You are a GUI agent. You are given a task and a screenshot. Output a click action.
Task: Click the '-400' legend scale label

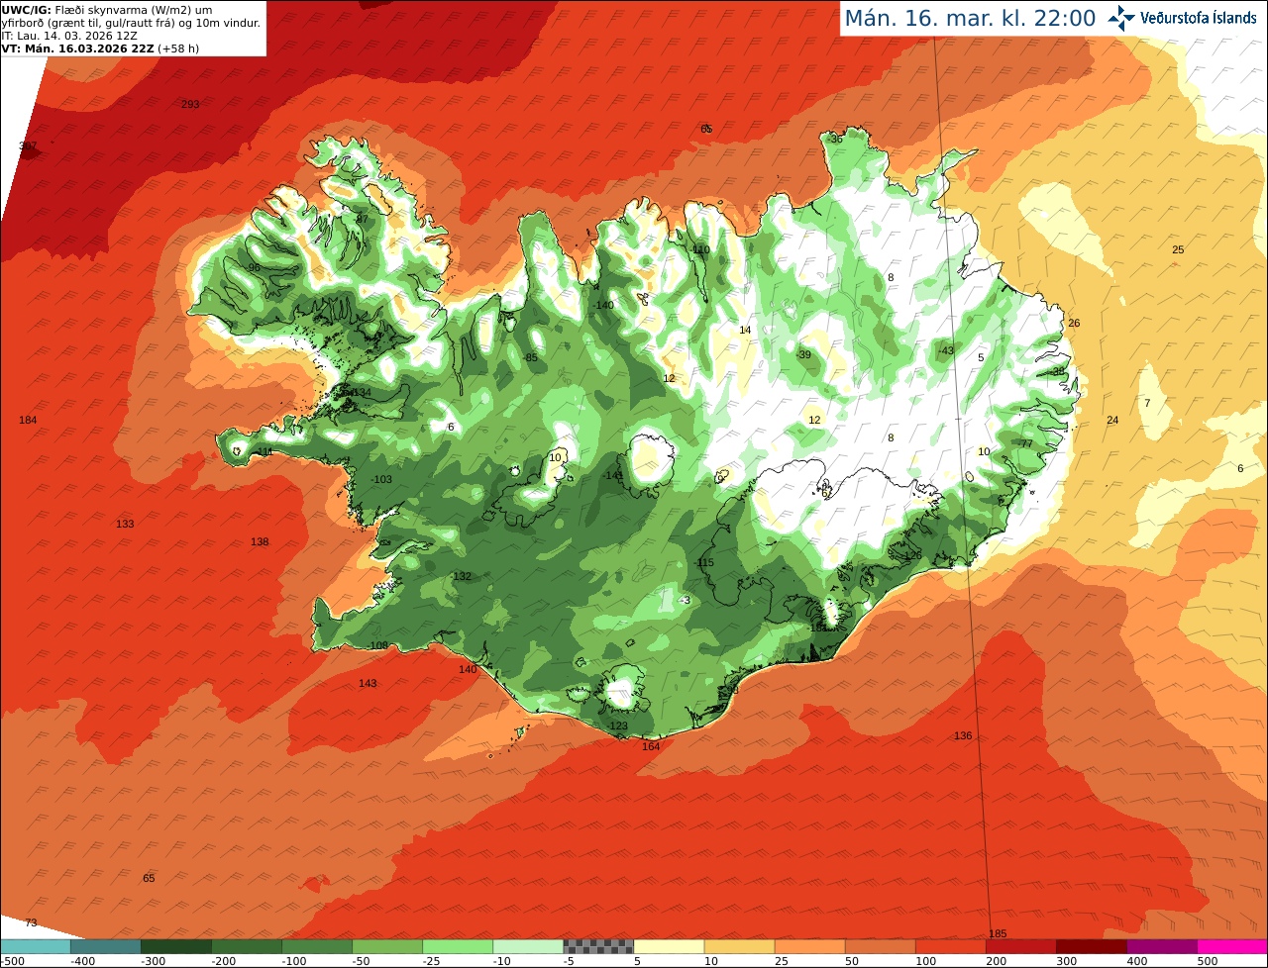tap(81, 961)
